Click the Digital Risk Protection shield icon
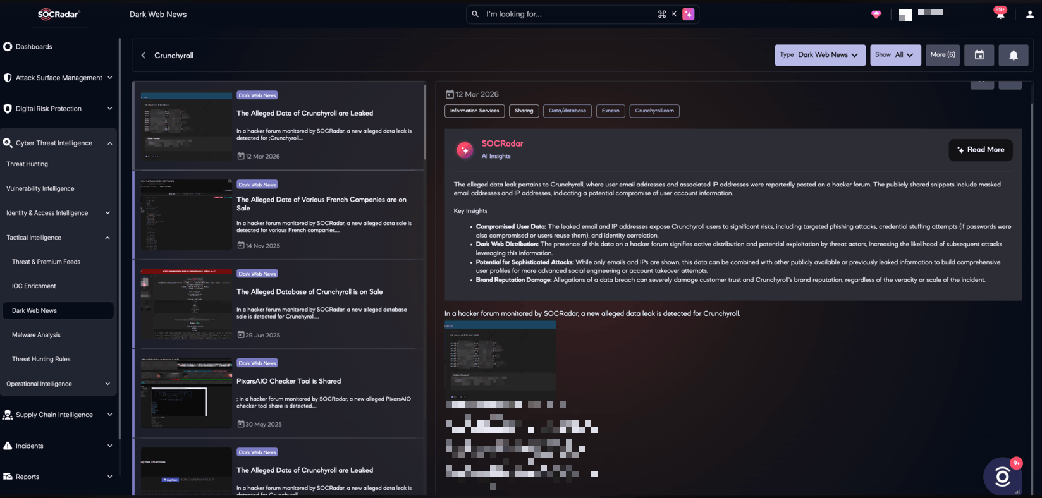1042x498 pixels. [x=8, y=109]
